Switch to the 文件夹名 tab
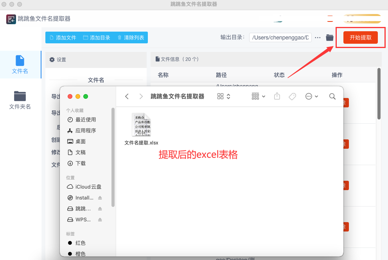This screenshot has height=260, width=388. point(20,100)
